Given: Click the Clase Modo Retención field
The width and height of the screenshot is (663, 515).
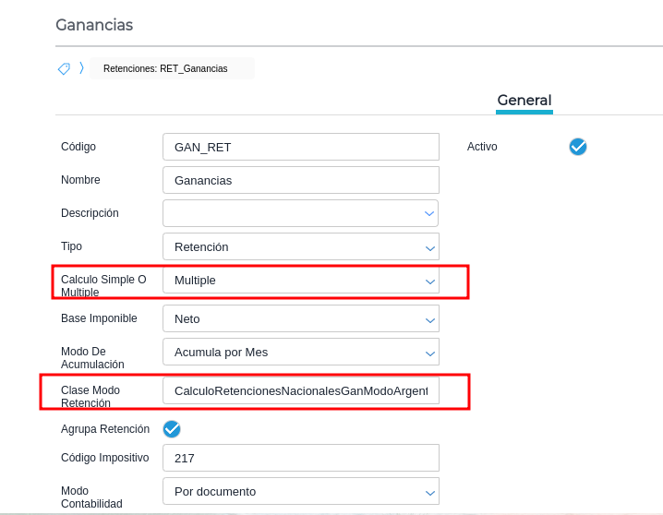Looking at the screenshot, I should pos(300,391).
